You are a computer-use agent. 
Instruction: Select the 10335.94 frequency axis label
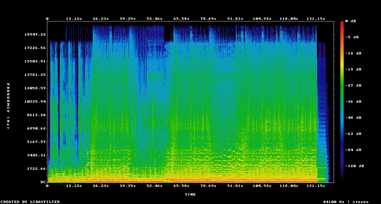(35, 101)
